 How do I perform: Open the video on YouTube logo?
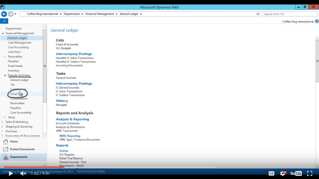[x=296, y=173]
